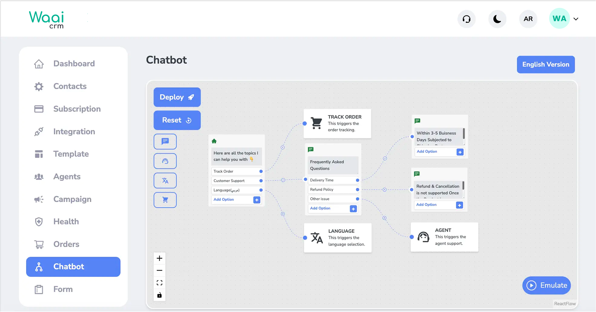Open the ReactFlow attribution link
This screenshot has width=596, height=312.
[x=565, y=304]
